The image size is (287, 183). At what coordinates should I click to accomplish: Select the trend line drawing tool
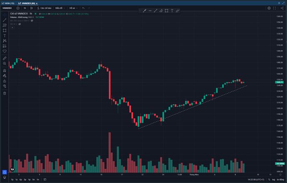tap(5, 20)
